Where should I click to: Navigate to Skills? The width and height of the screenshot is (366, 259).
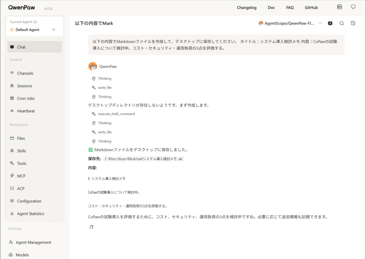click(x=35, y=151)
